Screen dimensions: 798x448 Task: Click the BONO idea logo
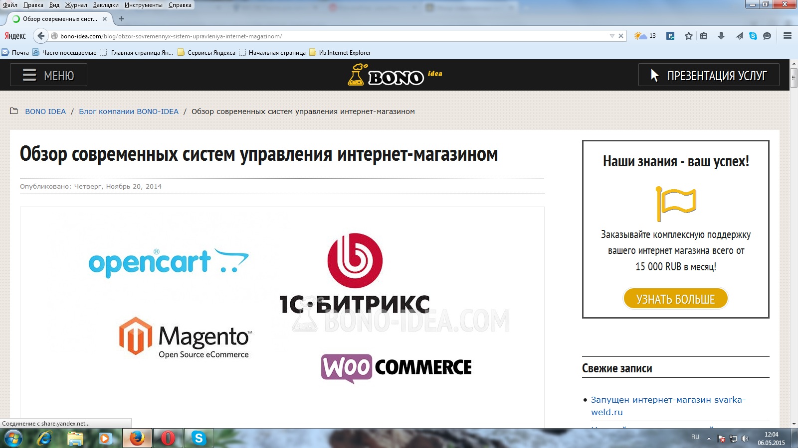point(395,75)
